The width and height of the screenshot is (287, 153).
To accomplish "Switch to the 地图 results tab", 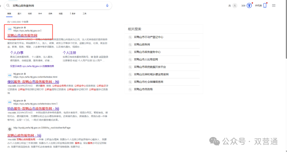I will point(61,14).
